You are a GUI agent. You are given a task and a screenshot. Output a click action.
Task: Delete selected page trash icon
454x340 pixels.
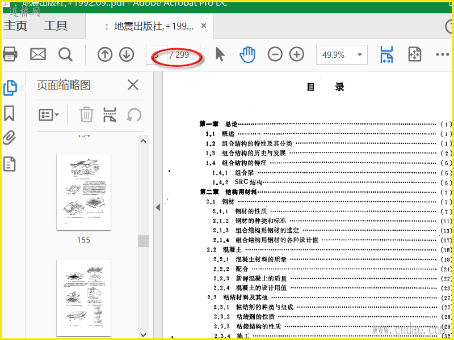[x=87, y=114]
